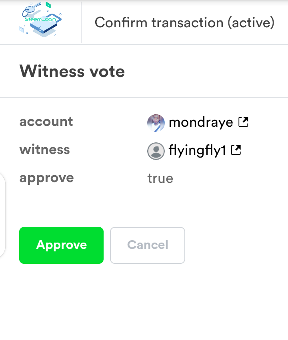Click the separator line below Witness vote
Screen dimensions: 288x340
point(144,97)
